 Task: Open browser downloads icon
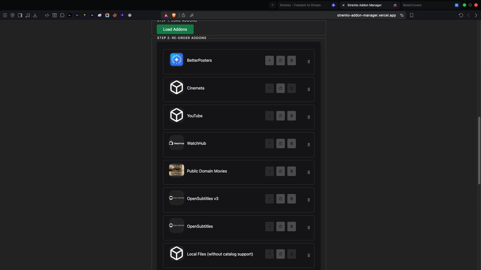(35, 15)
